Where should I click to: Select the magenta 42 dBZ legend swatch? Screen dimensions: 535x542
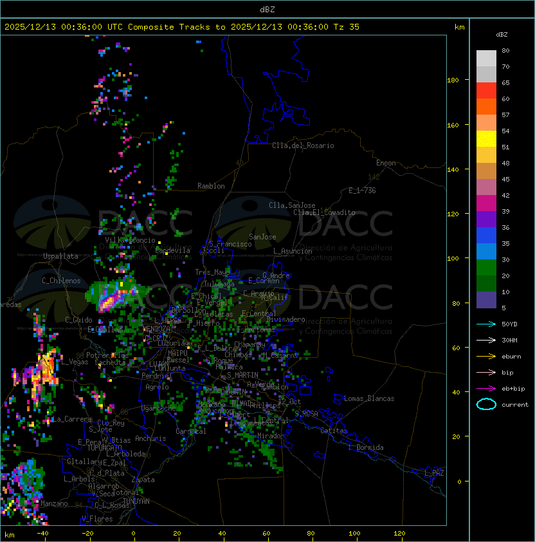coord(486,203)
